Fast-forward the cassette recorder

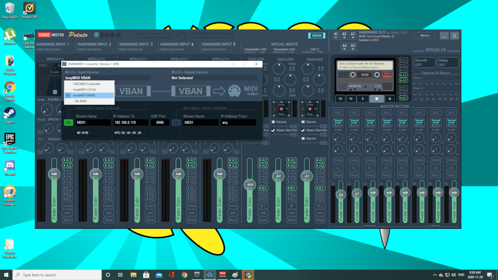click(351, 99)
